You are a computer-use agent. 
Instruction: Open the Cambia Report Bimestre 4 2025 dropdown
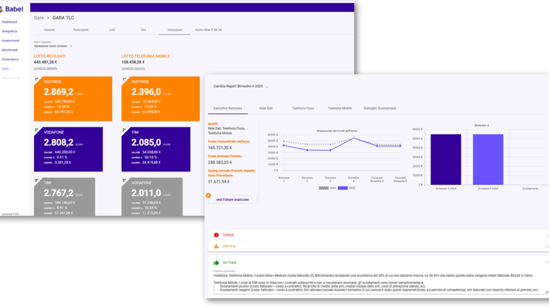[241, 86]
